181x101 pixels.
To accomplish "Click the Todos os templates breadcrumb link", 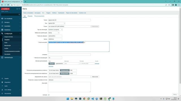I will pos(28,13).
